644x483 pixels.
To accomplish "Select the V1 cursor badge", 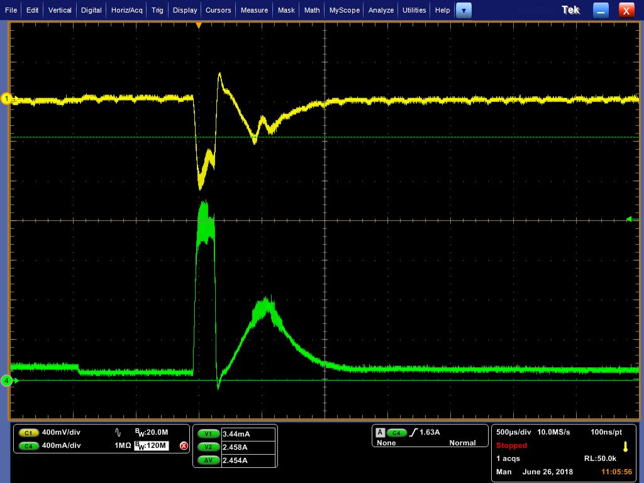I will coord(208,434).
